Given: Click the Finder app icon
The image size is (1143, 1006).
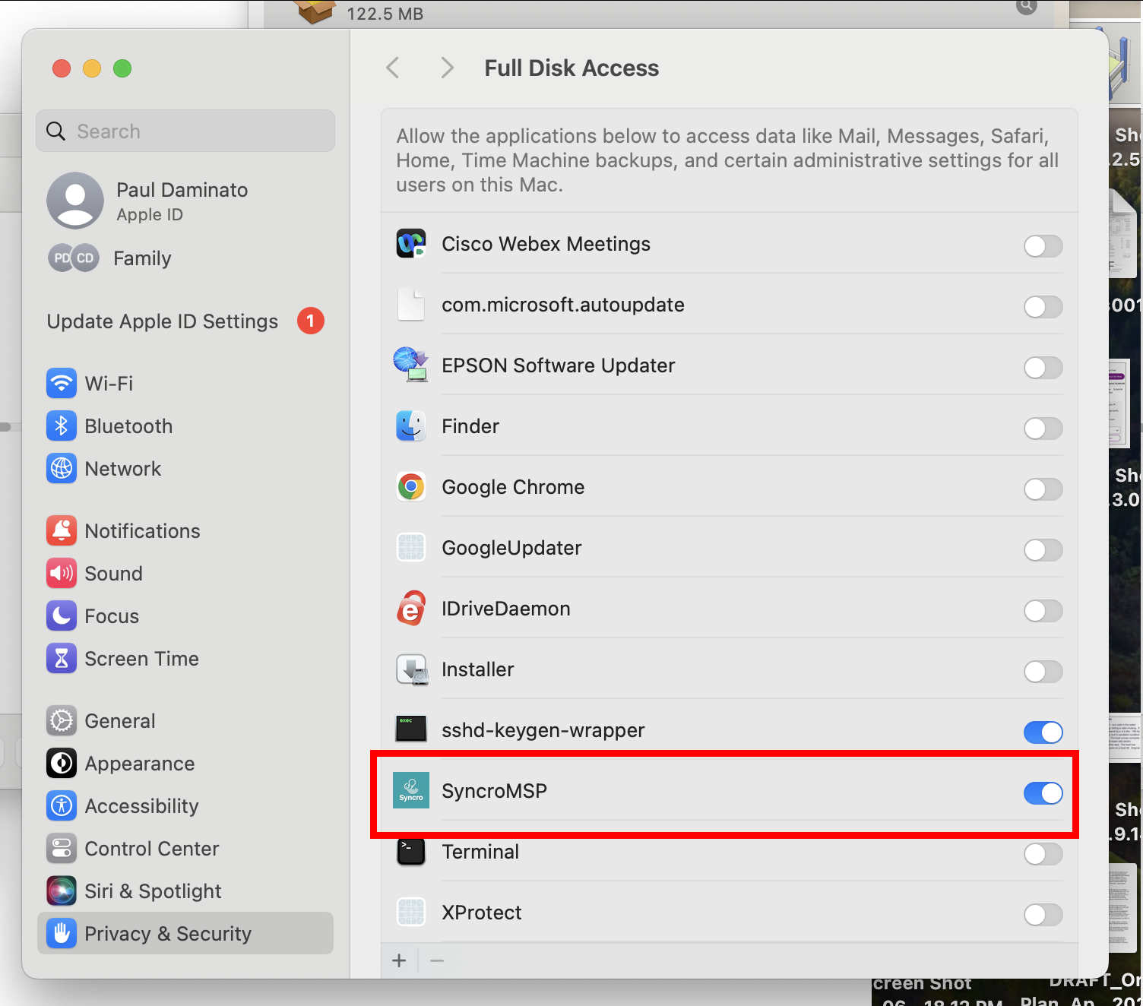Looking at the screenshot, I should point(411,426).
